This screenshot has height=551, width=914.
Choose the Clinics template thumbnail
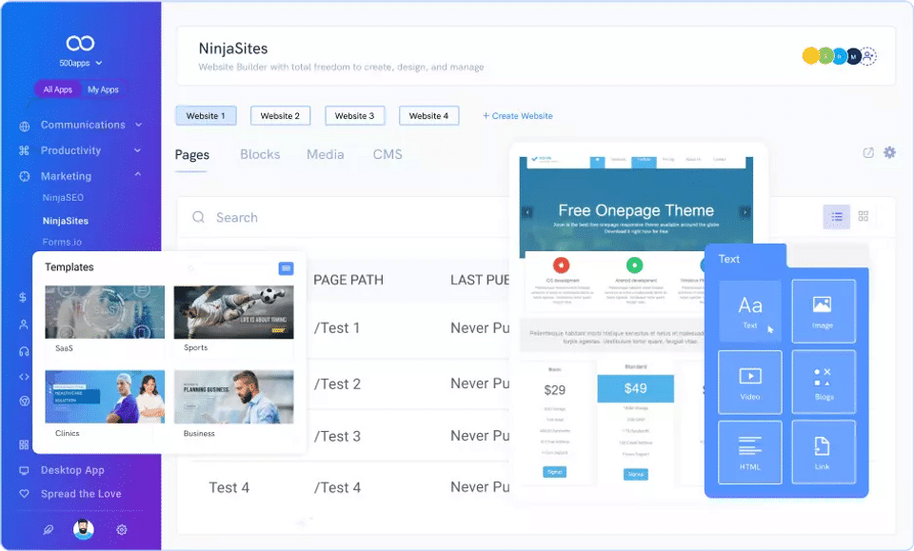[105, 397]
